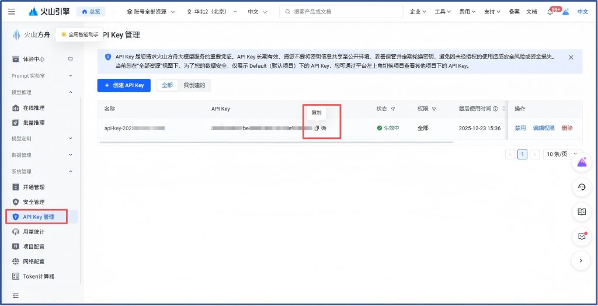Screen dimensions: 598x306
Task: Click the customer support headset icon
Action: (581, 187)
